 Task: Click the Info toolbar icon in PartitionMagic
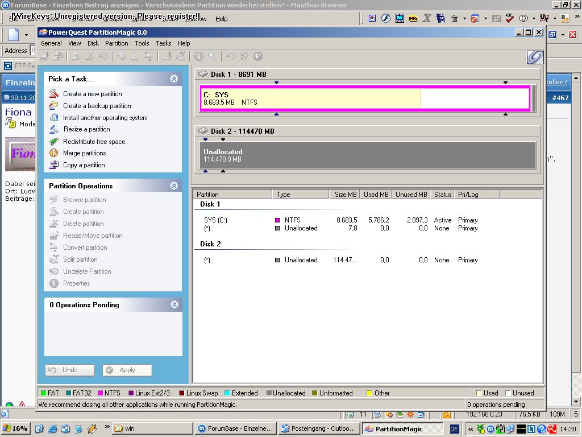[x=199, y=56]
